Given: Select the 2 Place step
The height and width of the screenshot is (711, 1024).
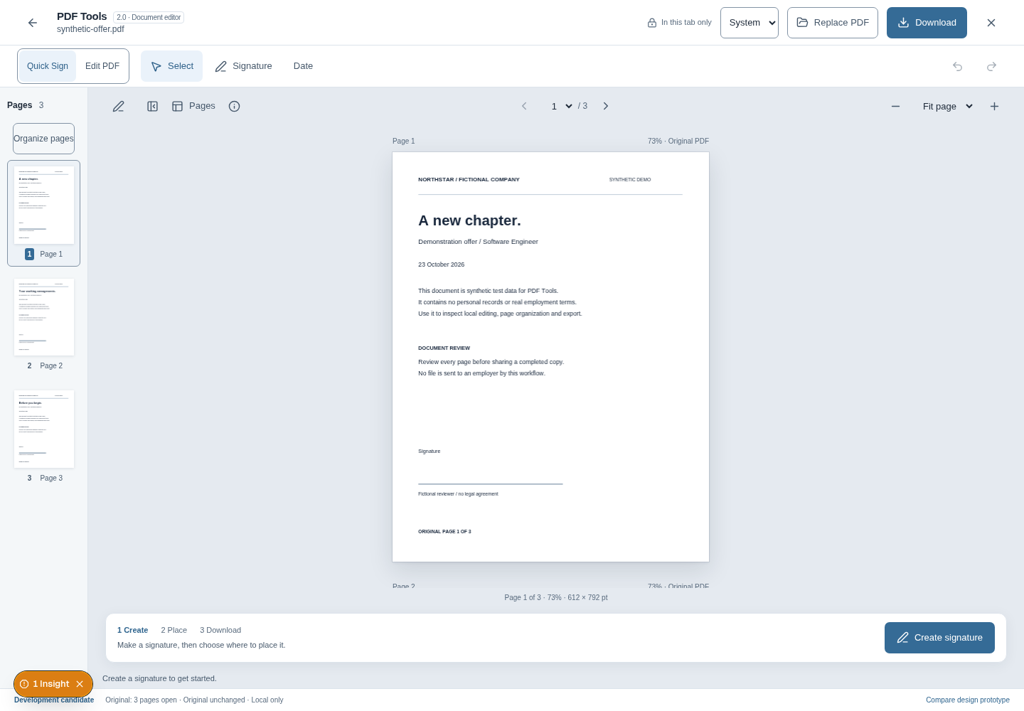Looking at the screenshot, I should (x=174, y=630).
